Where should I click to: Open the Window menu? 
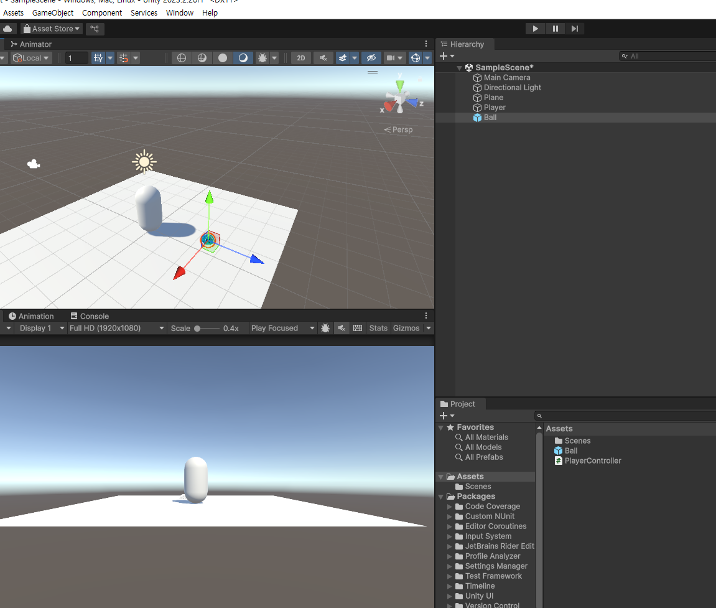(179, 13)
